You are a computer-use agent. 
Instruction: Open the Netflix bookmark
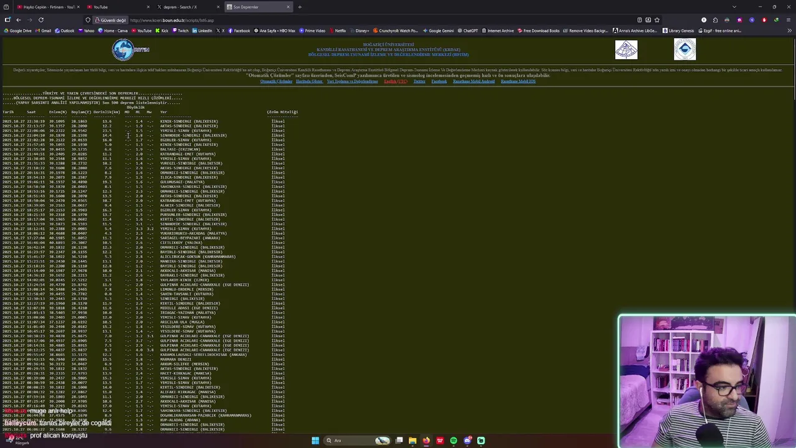[337, 30]
